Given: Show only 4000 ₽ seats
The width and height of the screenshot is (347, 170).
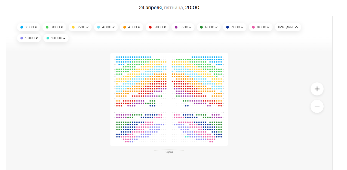Looking at the screenshot, I should (x=106, y=27).
